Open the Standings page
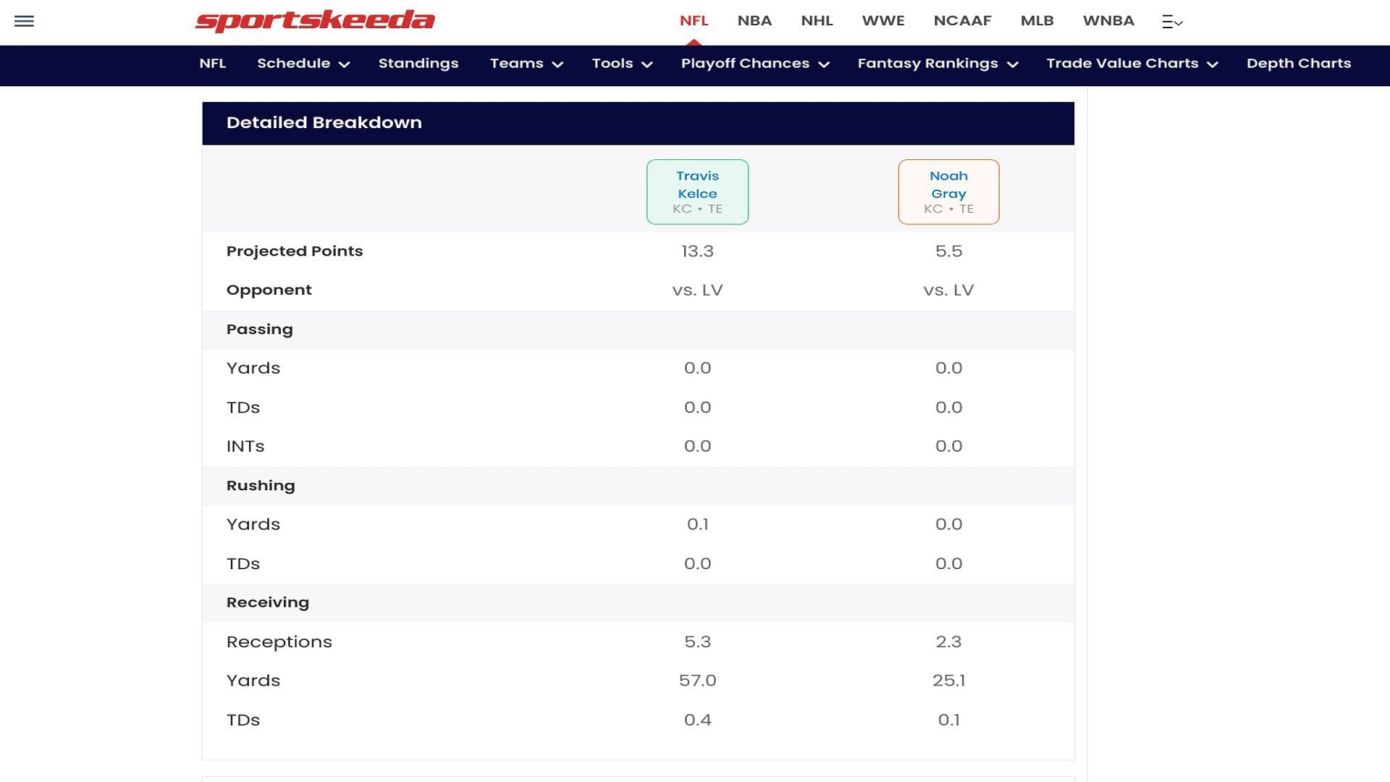The width and height of the screenshot is (1390, 782). tap(418, 64)
